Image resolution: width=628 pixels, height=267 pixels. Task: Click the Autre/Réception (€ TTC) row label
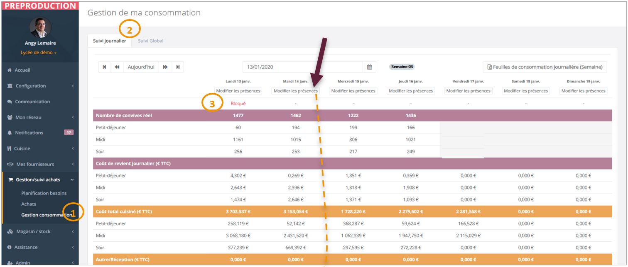[x=123, y=260]
